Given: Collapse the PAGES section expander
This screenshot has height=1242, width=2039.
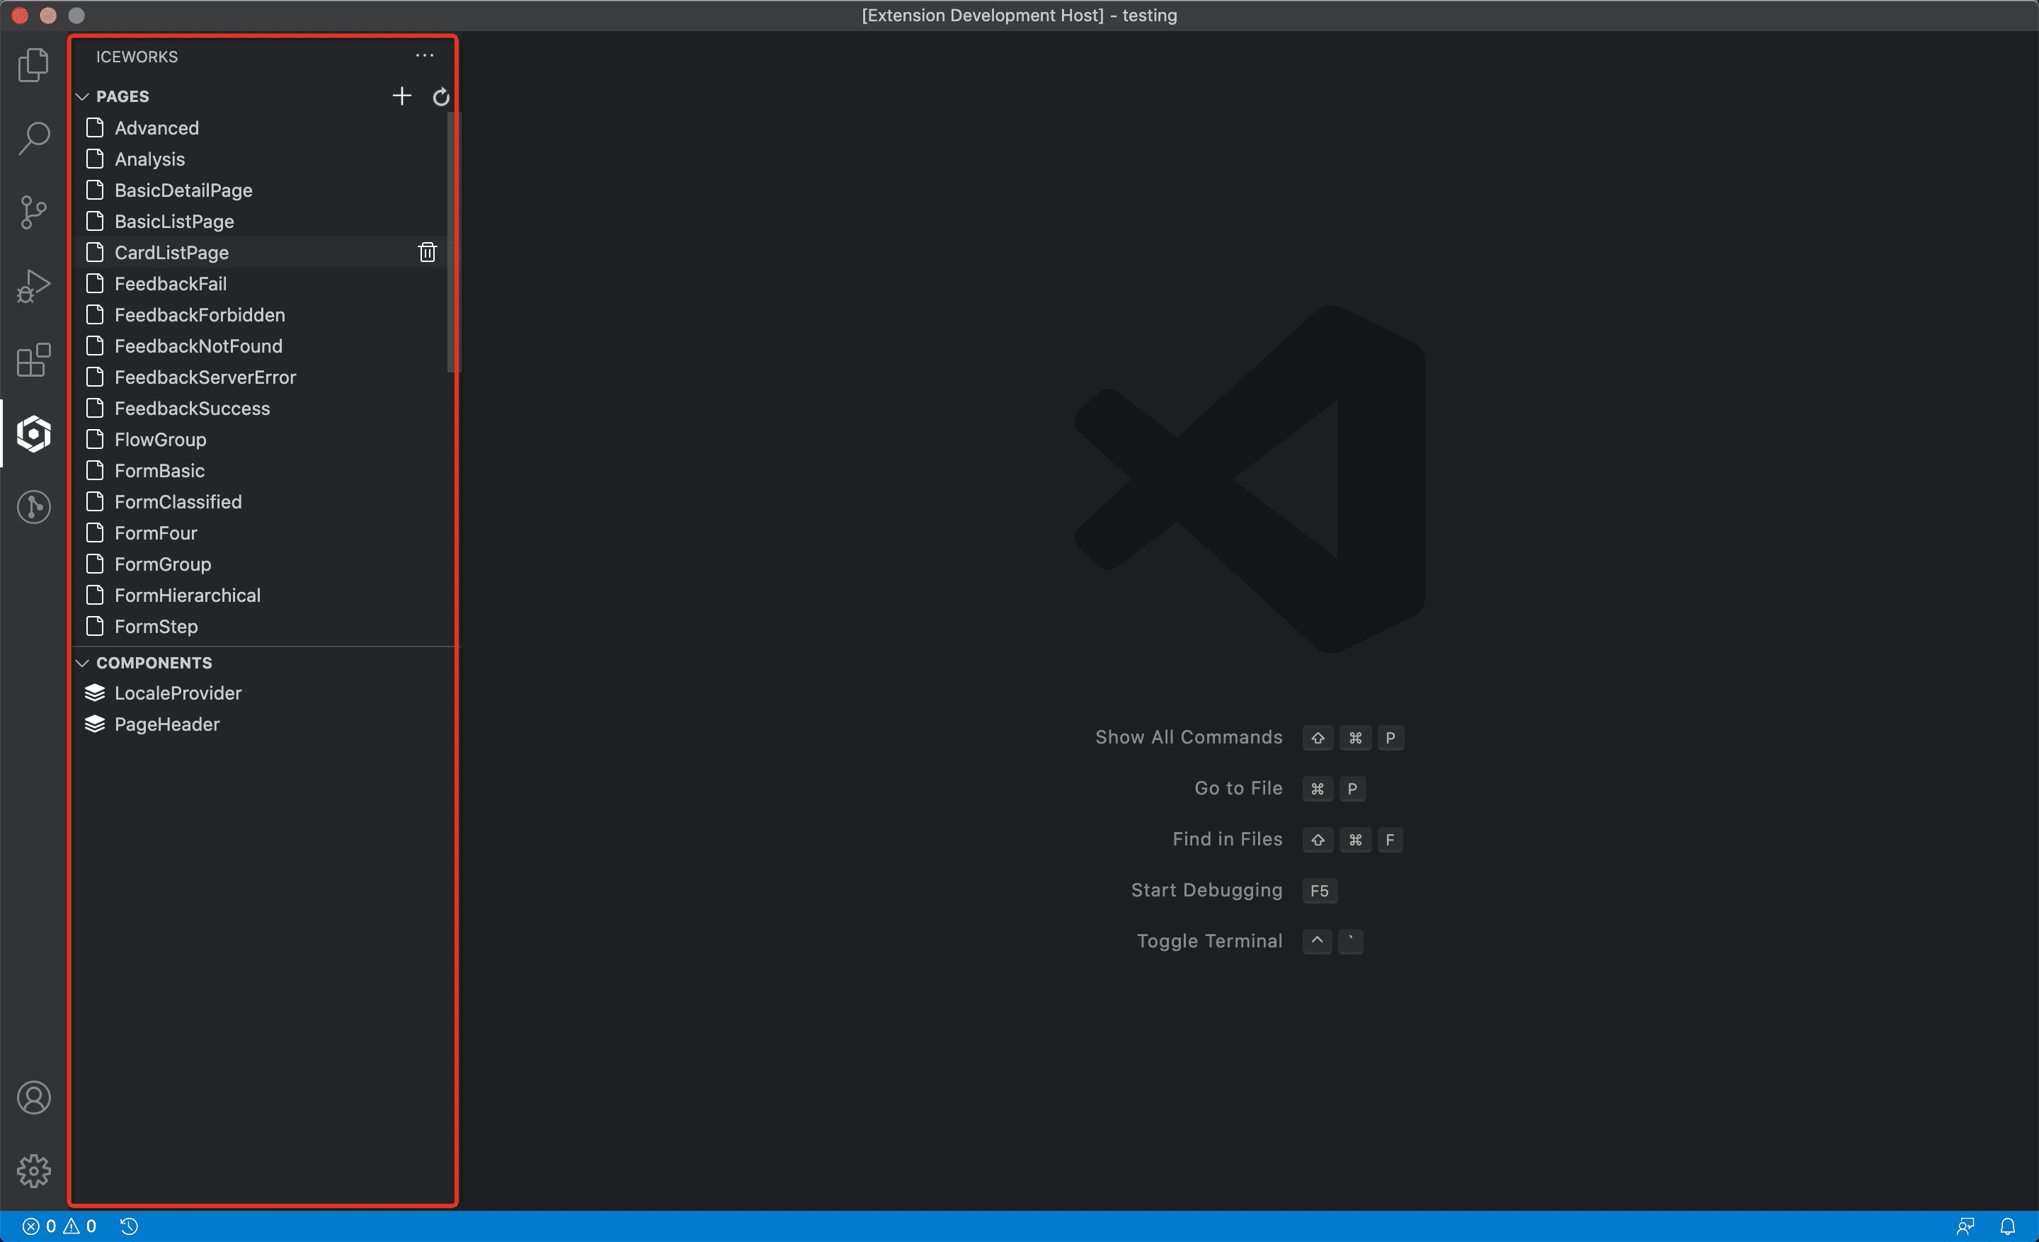Looking at the screenshot, I should [x=83, y=96].
